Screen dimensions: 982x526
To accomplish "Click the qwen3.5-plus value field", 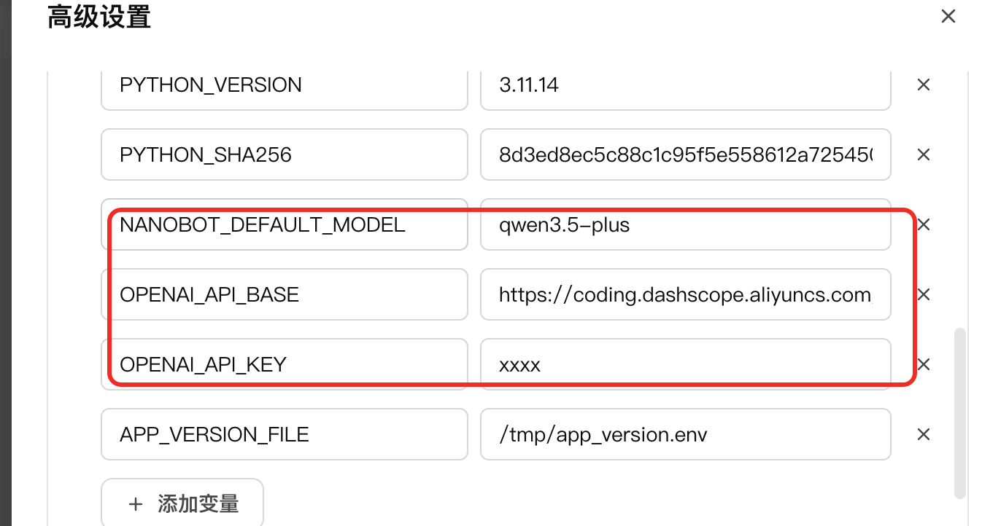I will tap(685, 224).
